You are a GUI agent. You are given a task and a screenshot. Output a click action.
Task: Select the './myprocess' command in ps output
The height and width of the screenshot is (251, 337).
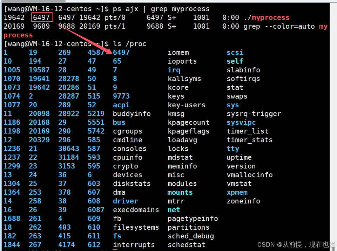(267, 17)
